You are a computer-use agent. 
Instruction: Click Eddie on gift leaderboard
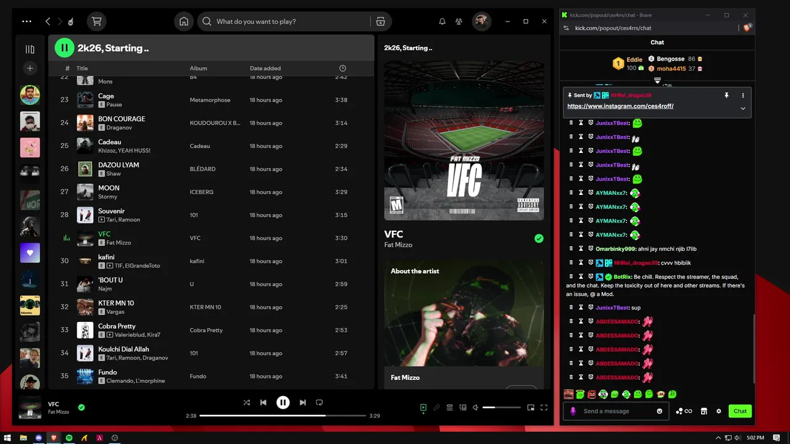pos(634,60)
